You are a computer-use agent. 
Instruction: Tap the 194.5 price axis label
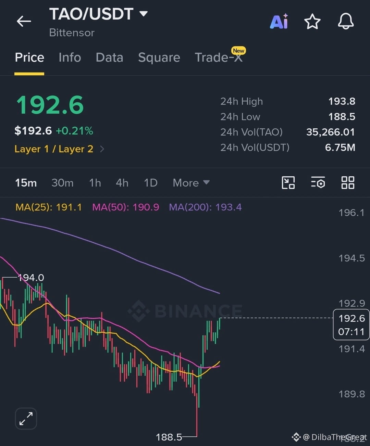[x=351, y=258]
